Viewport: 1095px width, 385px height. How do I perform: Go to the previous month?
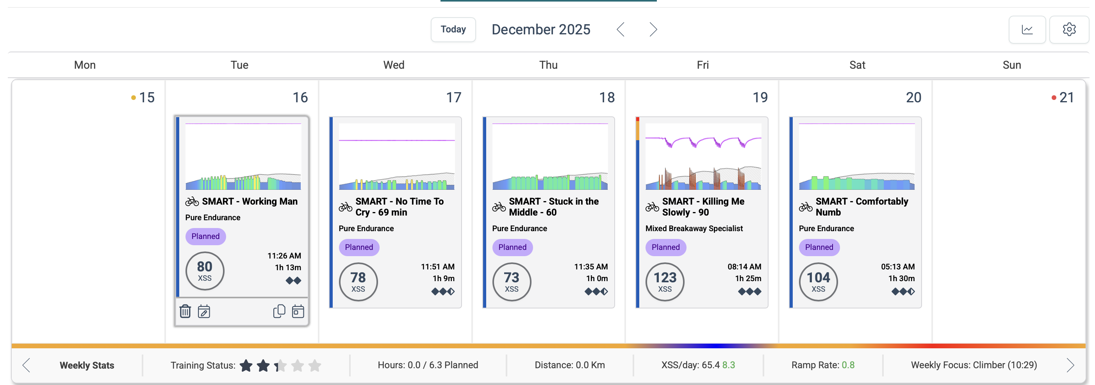[621, 30]
